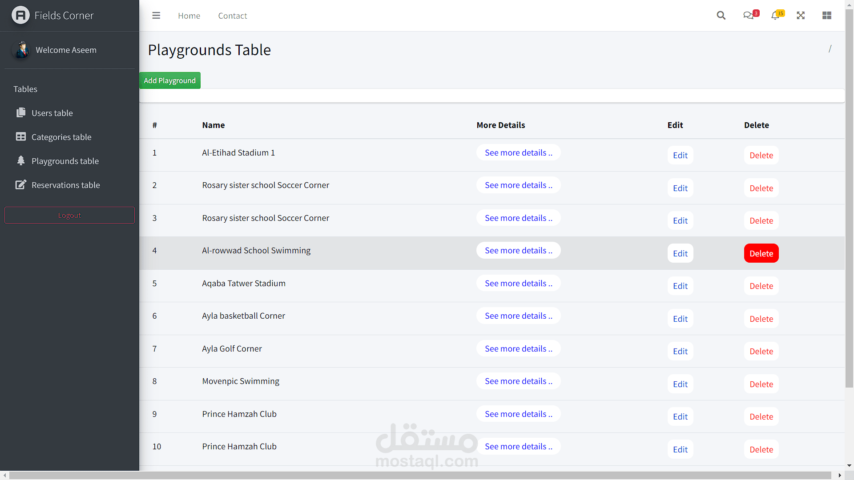Click the Contact navigation link
This screenshot has width=854, height=480.
click(233, 16)
